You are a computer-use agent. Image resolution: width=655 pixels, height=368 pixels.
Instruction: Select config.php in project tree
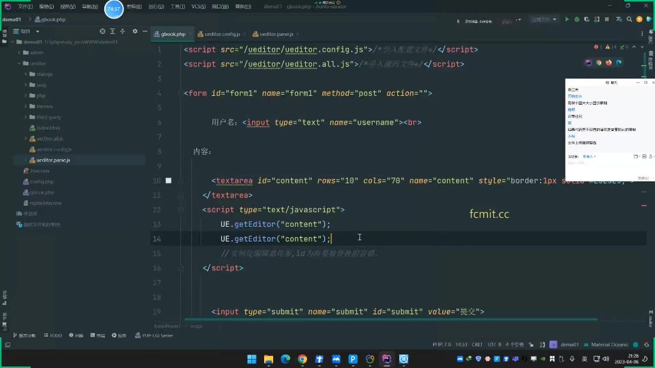click(42, 181)
